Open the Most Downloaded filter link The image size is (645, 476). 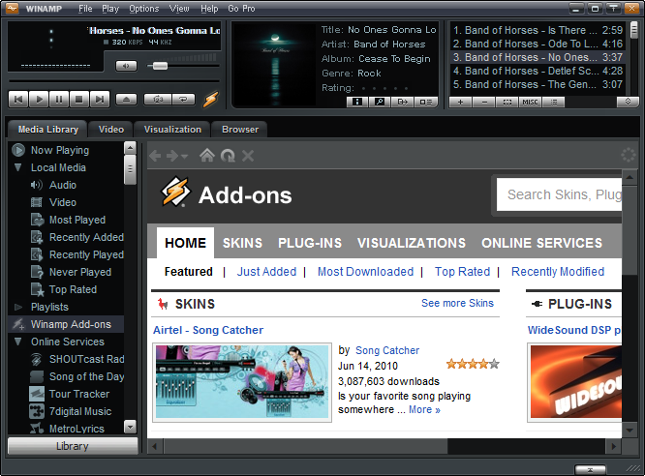coord(365,272)
